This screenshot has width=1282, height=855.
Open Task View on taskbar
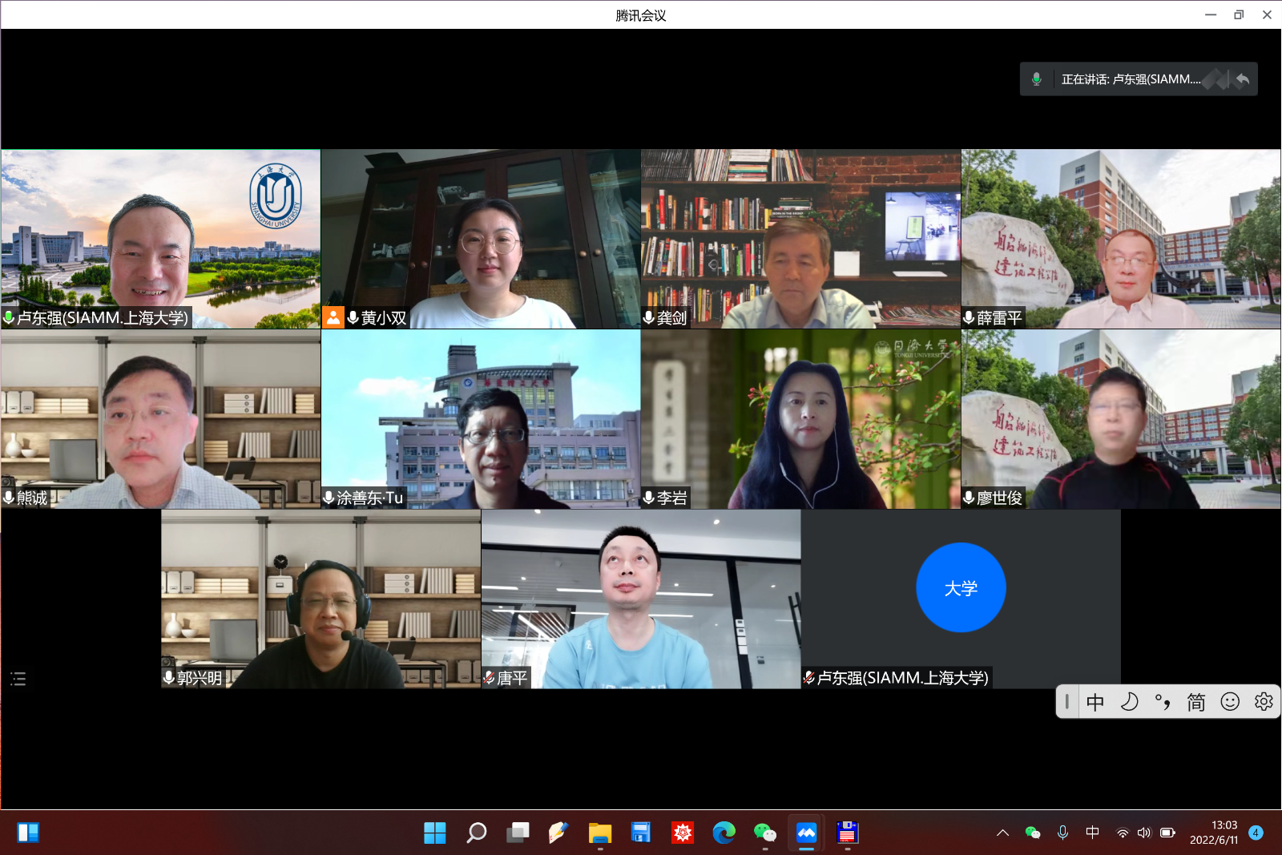coord(518,833)
